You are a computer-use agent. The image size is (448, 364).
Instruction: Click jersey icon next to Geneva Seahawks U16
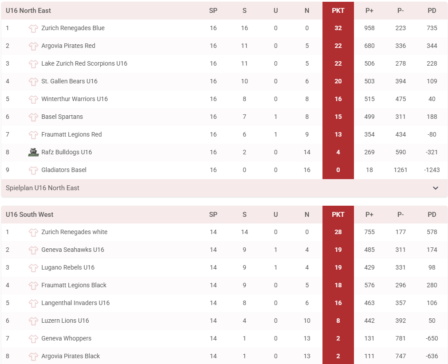click(x=33, y=250)
